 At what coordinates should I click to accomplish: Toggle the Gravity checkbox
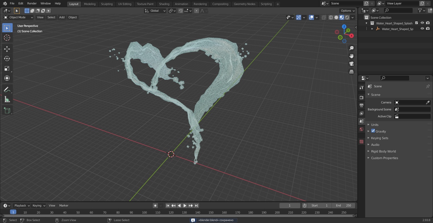tap(373, 131)
